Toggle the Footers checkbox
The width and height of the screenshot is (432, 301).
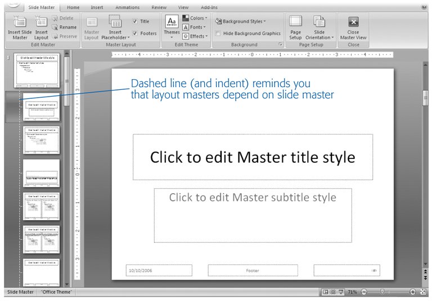coord(135,33)
